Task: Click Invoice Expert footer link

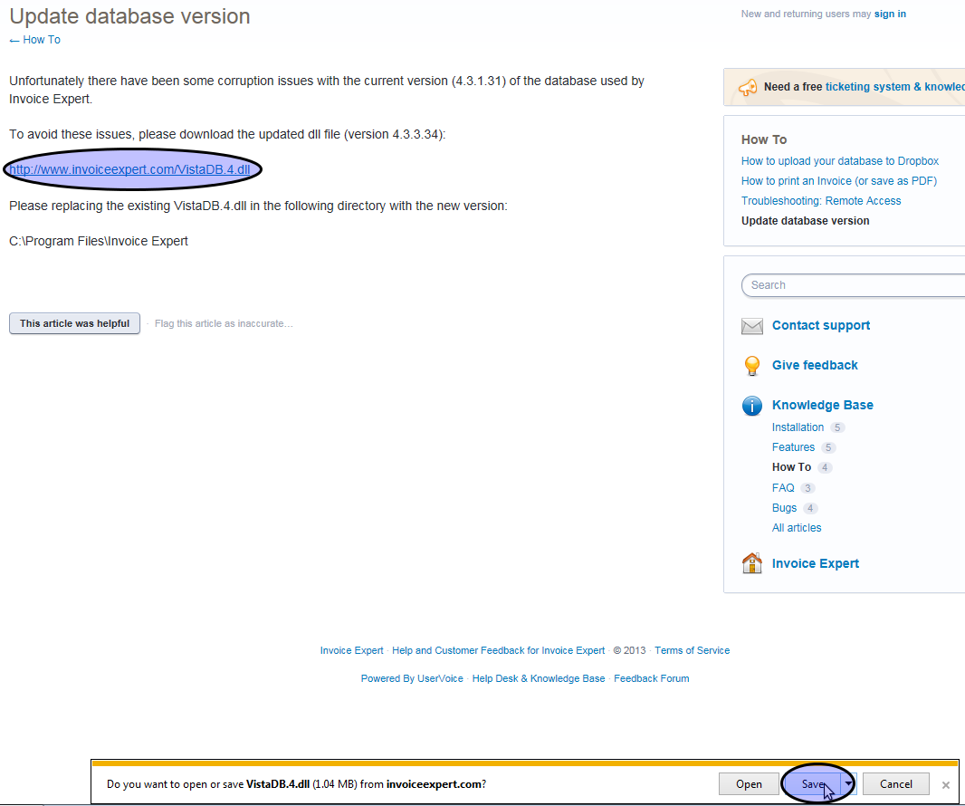Action: (x=351, y=650)
